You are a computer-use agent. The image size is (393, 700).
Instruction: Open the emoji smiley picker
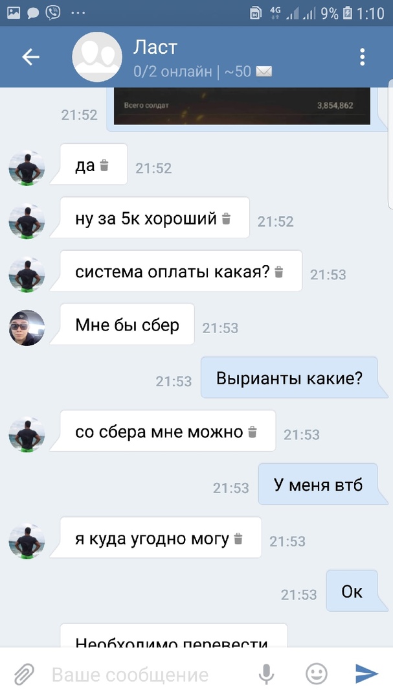click(x=316, y=673)
